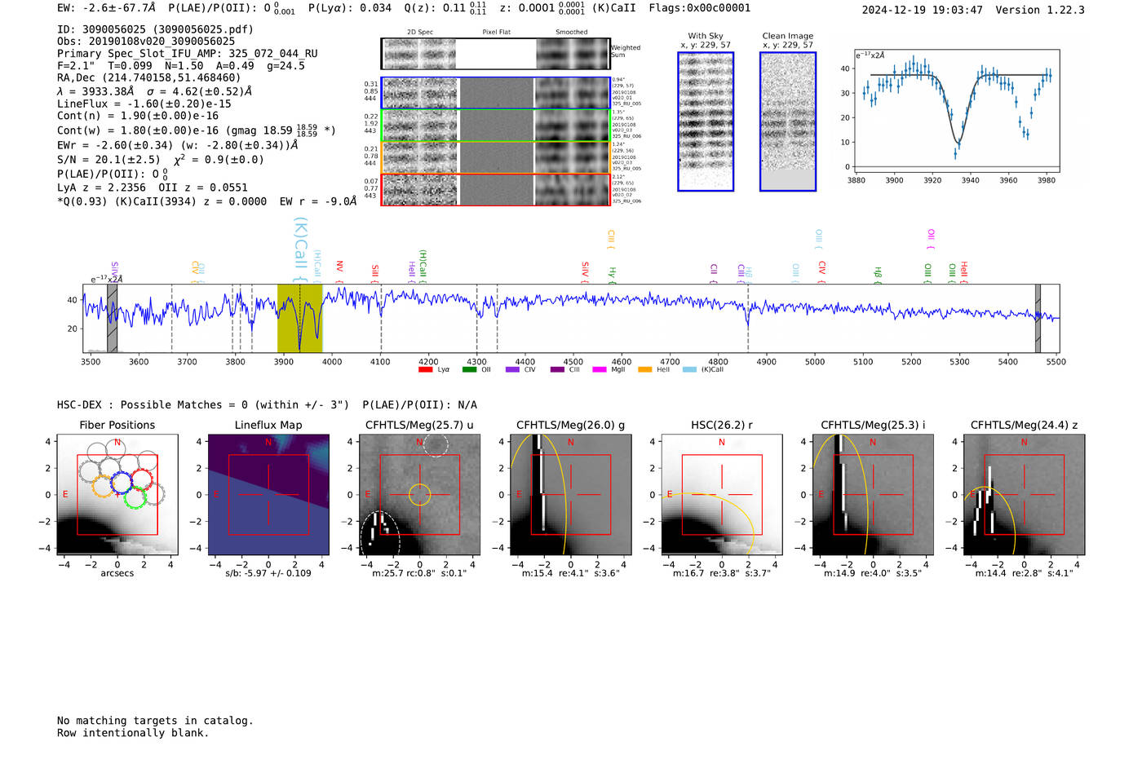1142x777 pixels.
Task: Click the yellow circle in the u-band image
Action: point(419,494)
